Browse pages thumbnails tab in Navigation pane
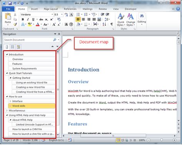The height and width of the screenshot is (146, 182). click(x=12, y=47)
